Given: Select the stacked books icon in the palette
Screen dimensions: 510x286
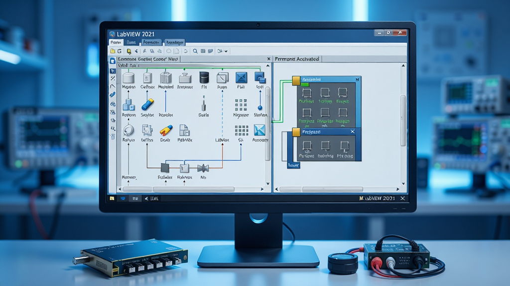Looking at the screenshot, I should pos(165,78).
